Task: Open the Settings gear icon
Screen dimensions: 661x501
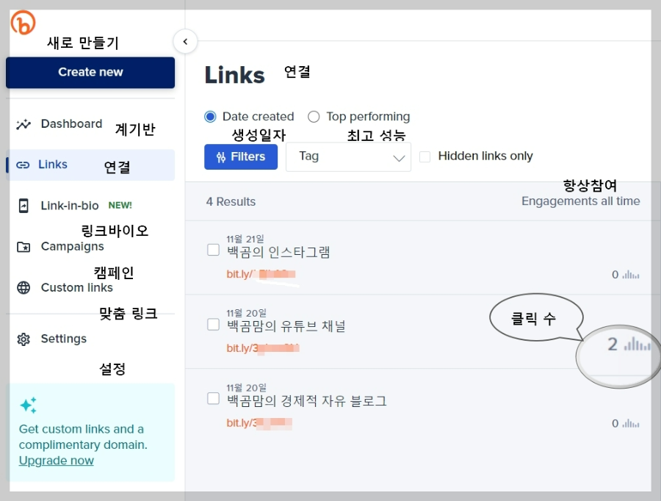Action: point(22,339)
